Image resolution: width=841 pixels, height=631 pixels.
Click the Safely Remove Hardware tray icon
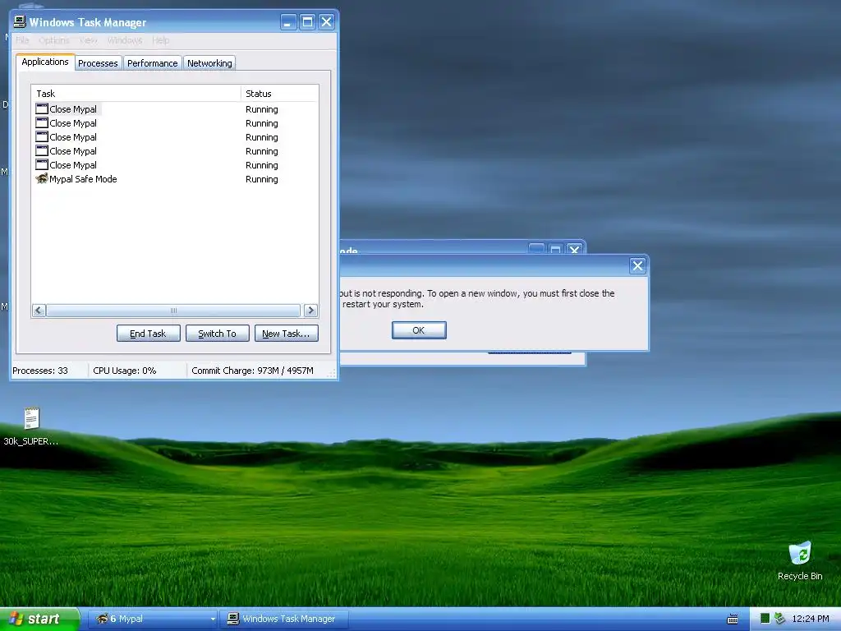click(779, 619)
